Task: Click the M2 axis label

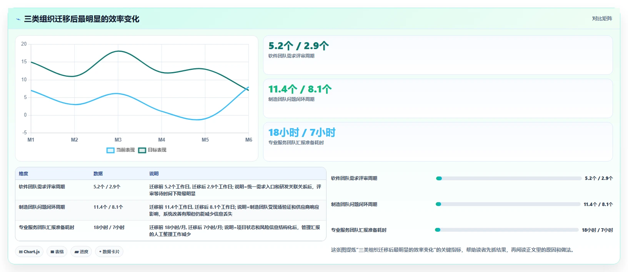Action: pyautogui.click(x=75, y=140)
